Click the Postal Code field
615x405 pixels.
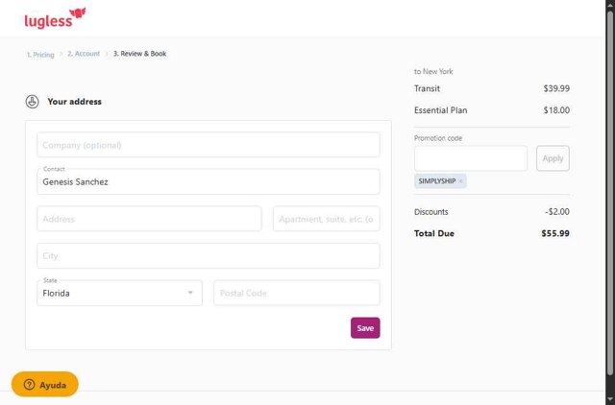[296, 293]
